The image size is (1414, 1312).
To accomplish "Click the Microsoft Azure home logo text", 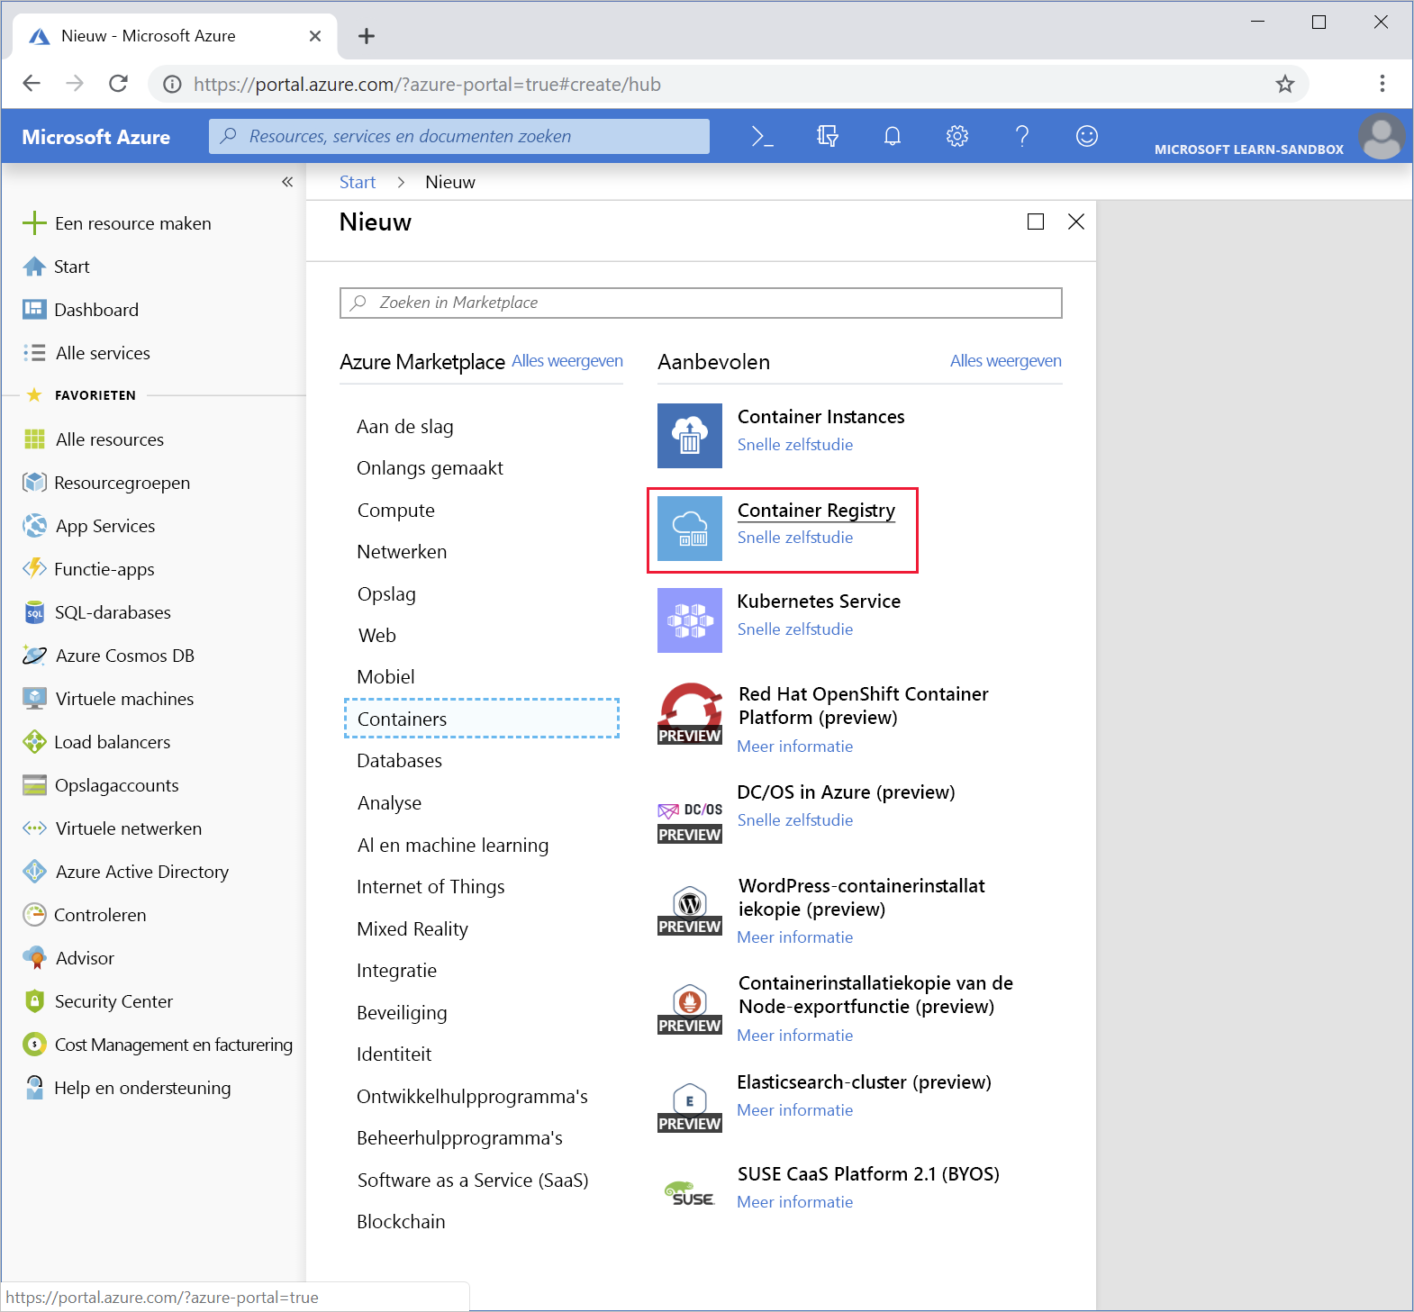I will click(96, 137).
